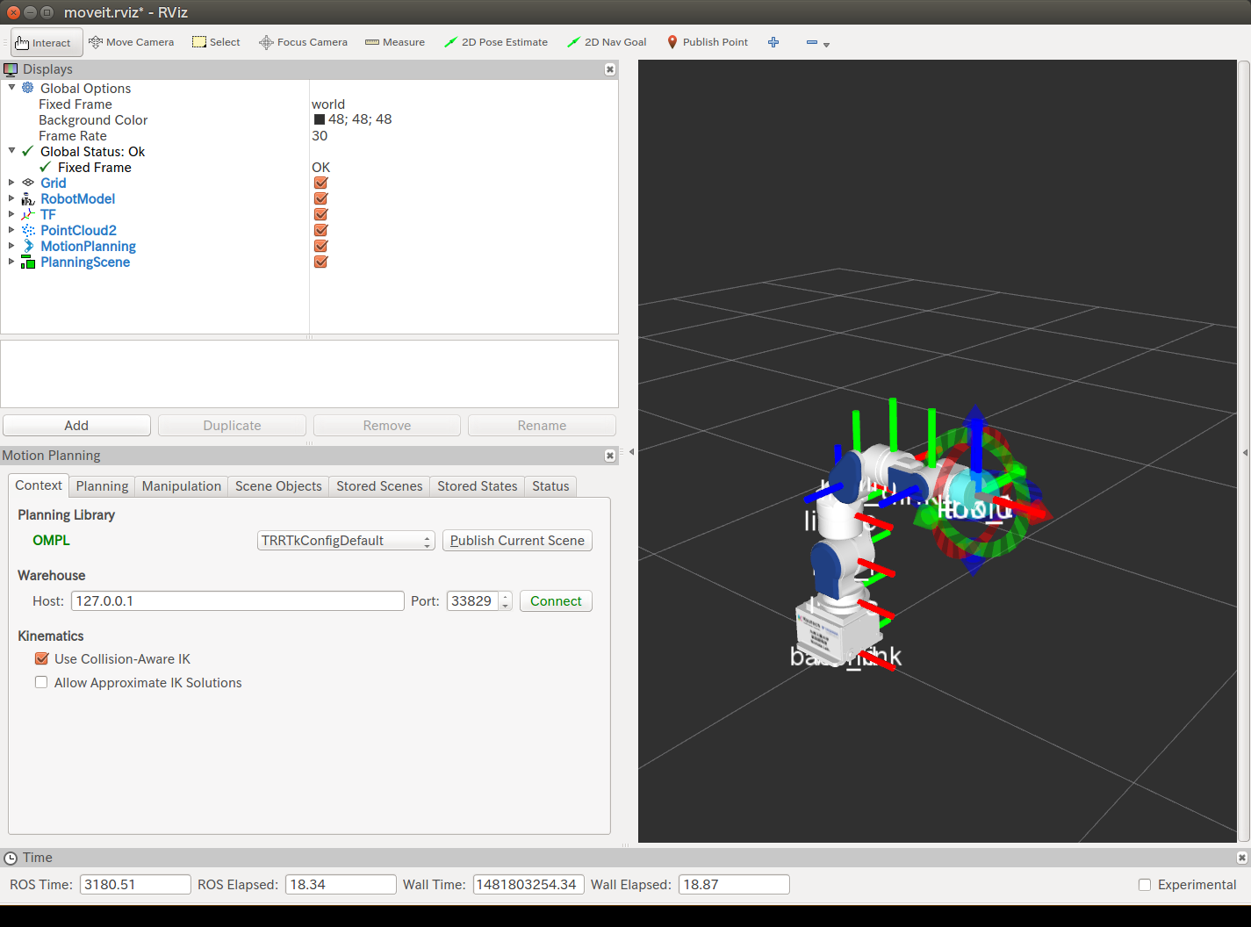The width and height of the screenshot is (1251, 927).
Task: Choose the Select tool
Action: tap(216, 42)
